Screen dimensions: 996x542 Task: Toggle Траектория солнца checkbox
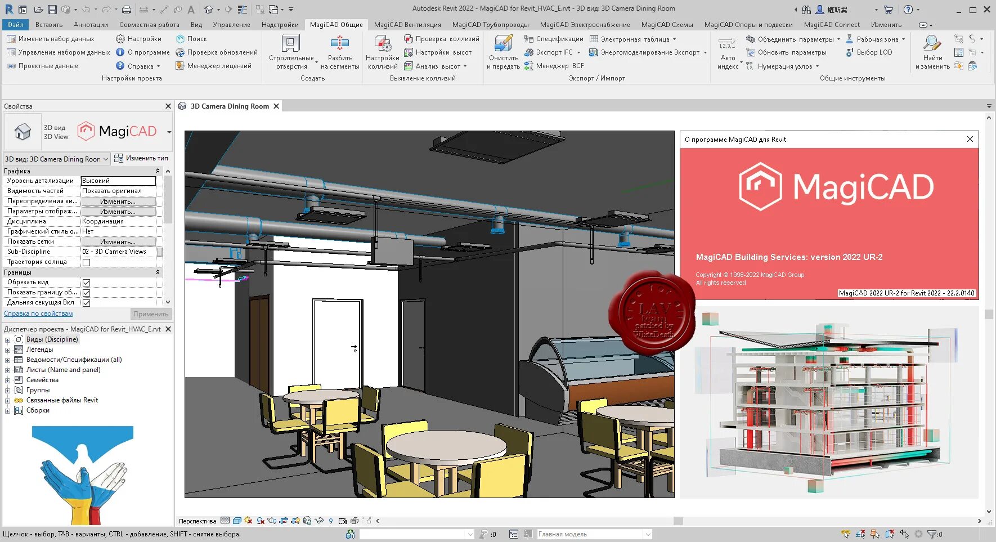(x=86, y=262)
